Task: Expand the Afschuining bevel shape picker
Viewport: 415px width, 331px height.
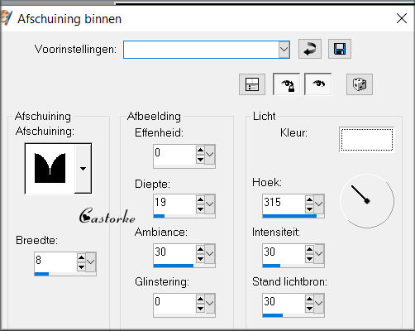Action: click(83, 169)
